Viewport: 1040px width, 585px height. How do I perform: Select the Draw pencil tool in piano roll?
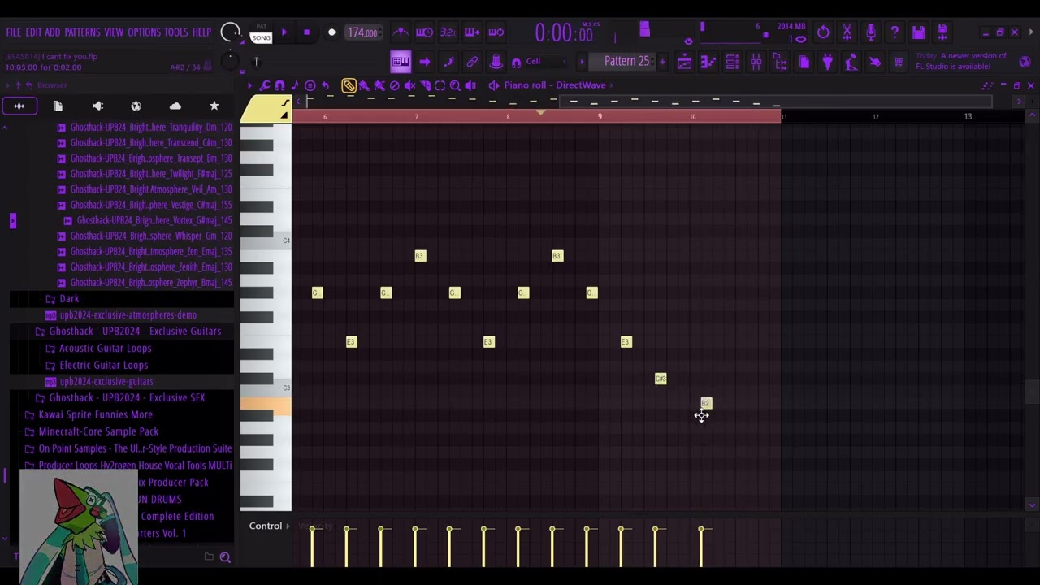pyautogui.click(x=349, y=85)
